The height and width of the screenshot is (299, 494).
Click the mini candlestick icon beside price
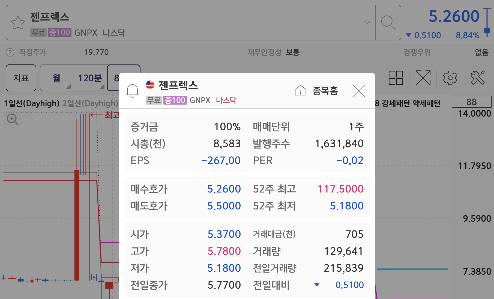click(487, 23)
